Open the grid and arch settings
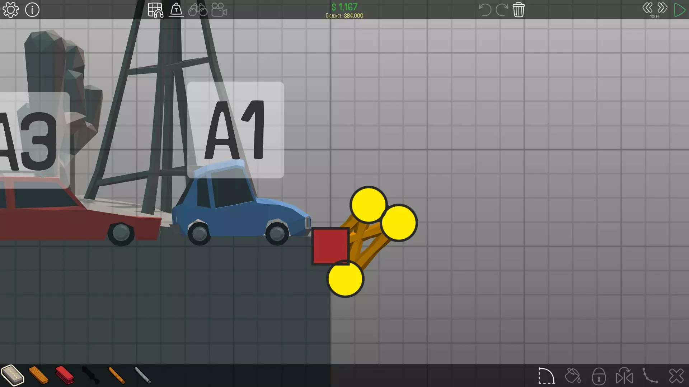The height and width of the screenshot is (387, 689). pos(155,10)
